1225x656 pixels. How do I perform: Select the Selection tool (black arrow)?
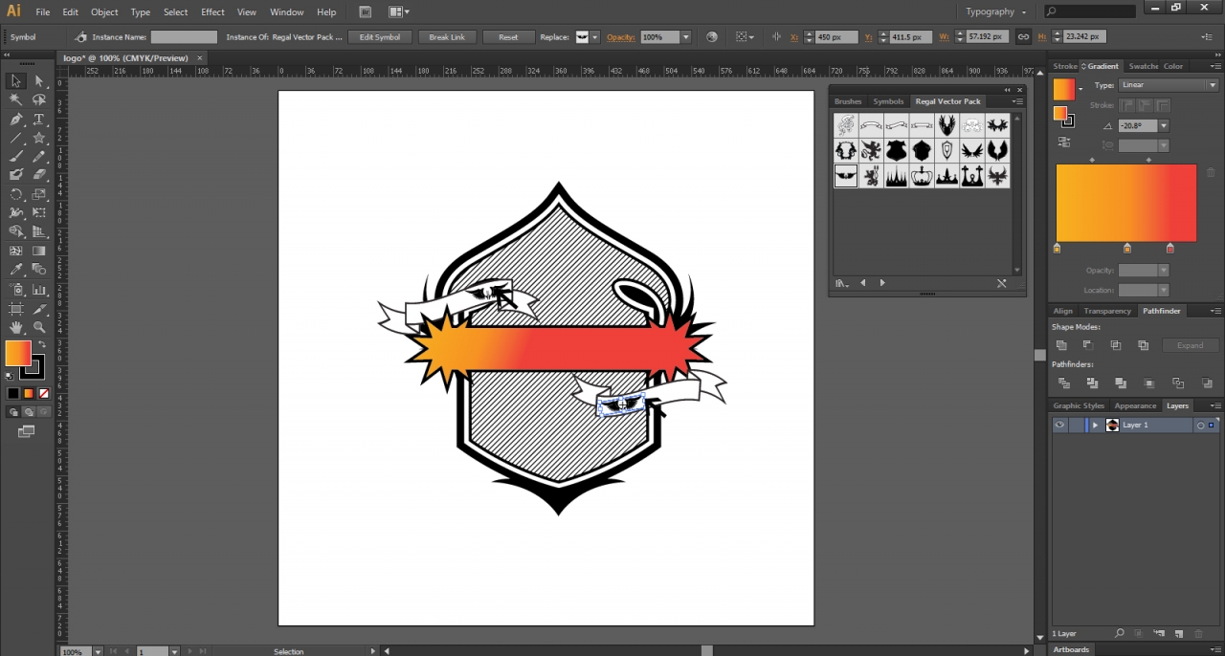point(16,81)
